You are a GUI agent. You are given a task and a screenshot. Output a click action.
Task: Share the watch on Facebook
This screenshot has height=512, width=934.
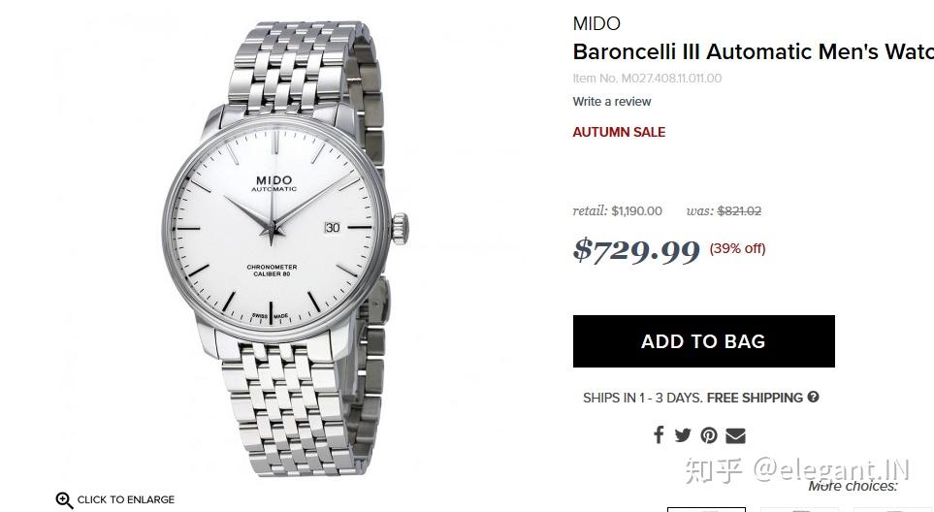(659, 435)
